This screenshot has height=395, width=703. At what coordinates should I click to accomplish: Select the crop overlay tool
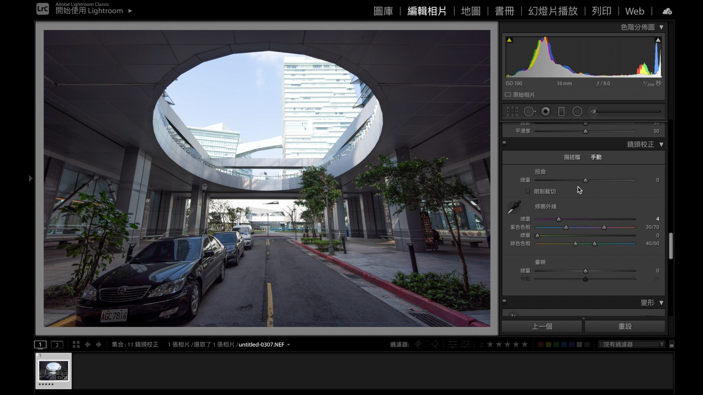[x=512, y=112]
